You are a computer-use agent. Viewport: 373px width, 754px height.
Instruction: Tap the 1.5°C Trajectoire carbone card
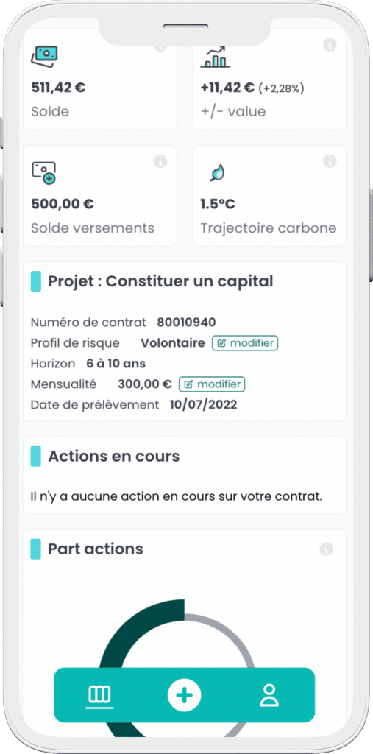(x=269, y=196)
